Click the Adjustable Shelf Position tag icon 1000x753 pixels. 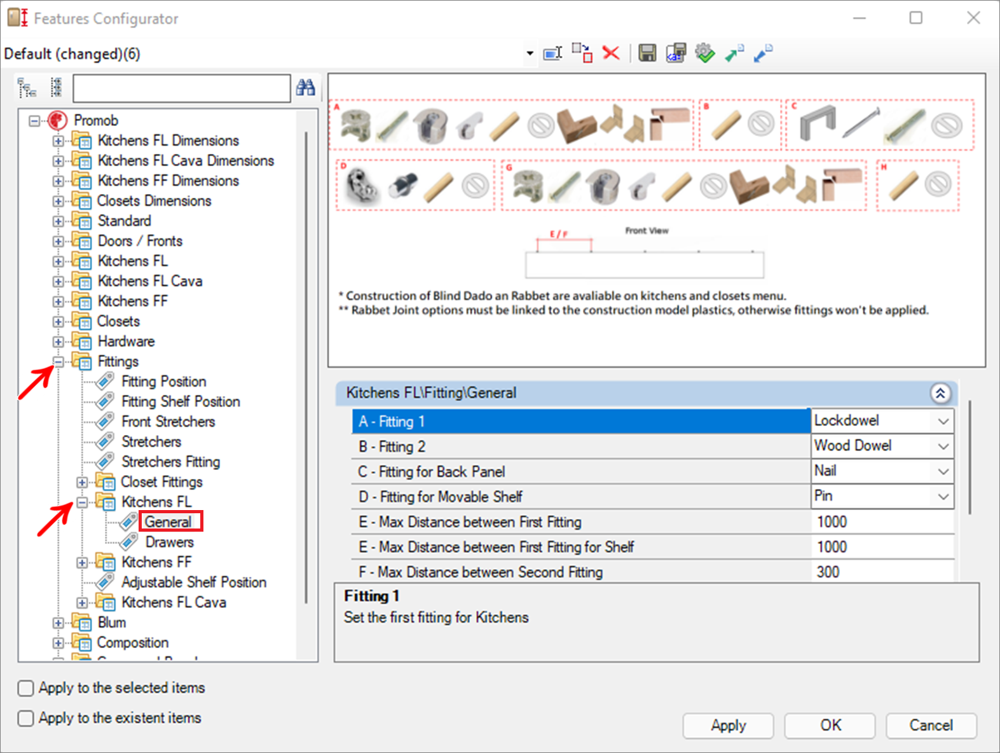pos(105,582)
